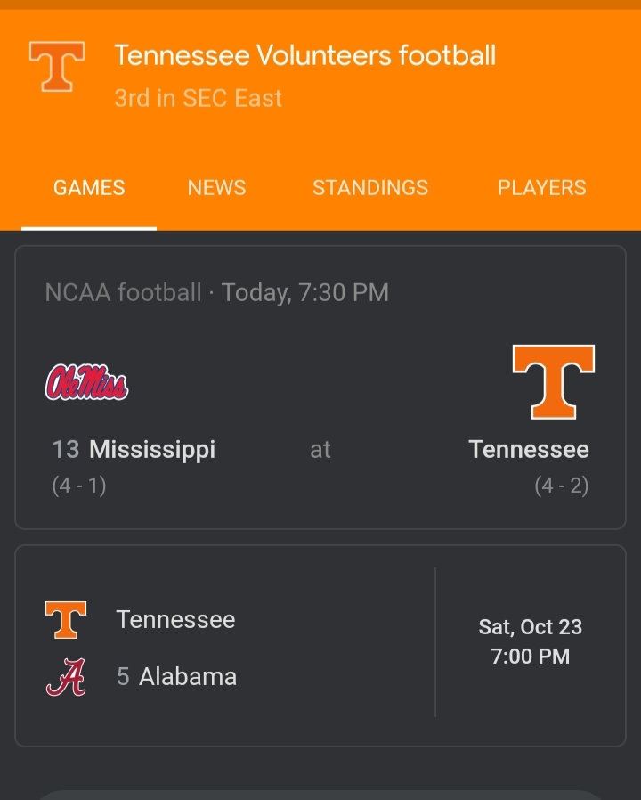Tap the Tennessee (4 - 2) record

pyautogui.click(x=561, y=486)
